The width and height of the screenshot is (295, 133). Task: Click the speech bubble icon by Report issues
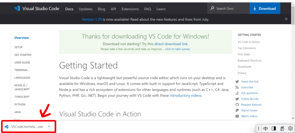point(237,110)
